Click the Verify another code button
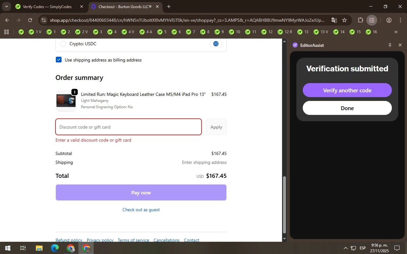Viewport: 407px width, 254px height. coord(347,90)
